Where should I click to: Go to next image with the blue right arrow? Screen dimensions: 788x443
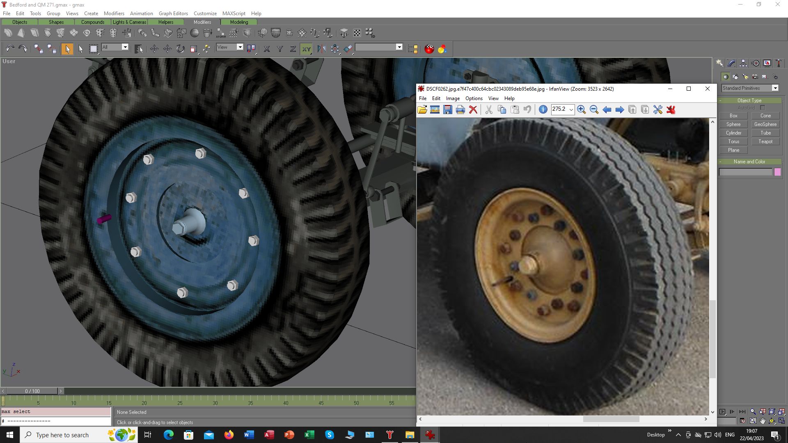tap(620, 110)
